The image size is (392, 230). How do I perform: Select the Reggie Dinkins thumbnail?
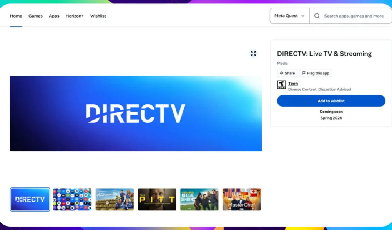click(x=199, y=199)
